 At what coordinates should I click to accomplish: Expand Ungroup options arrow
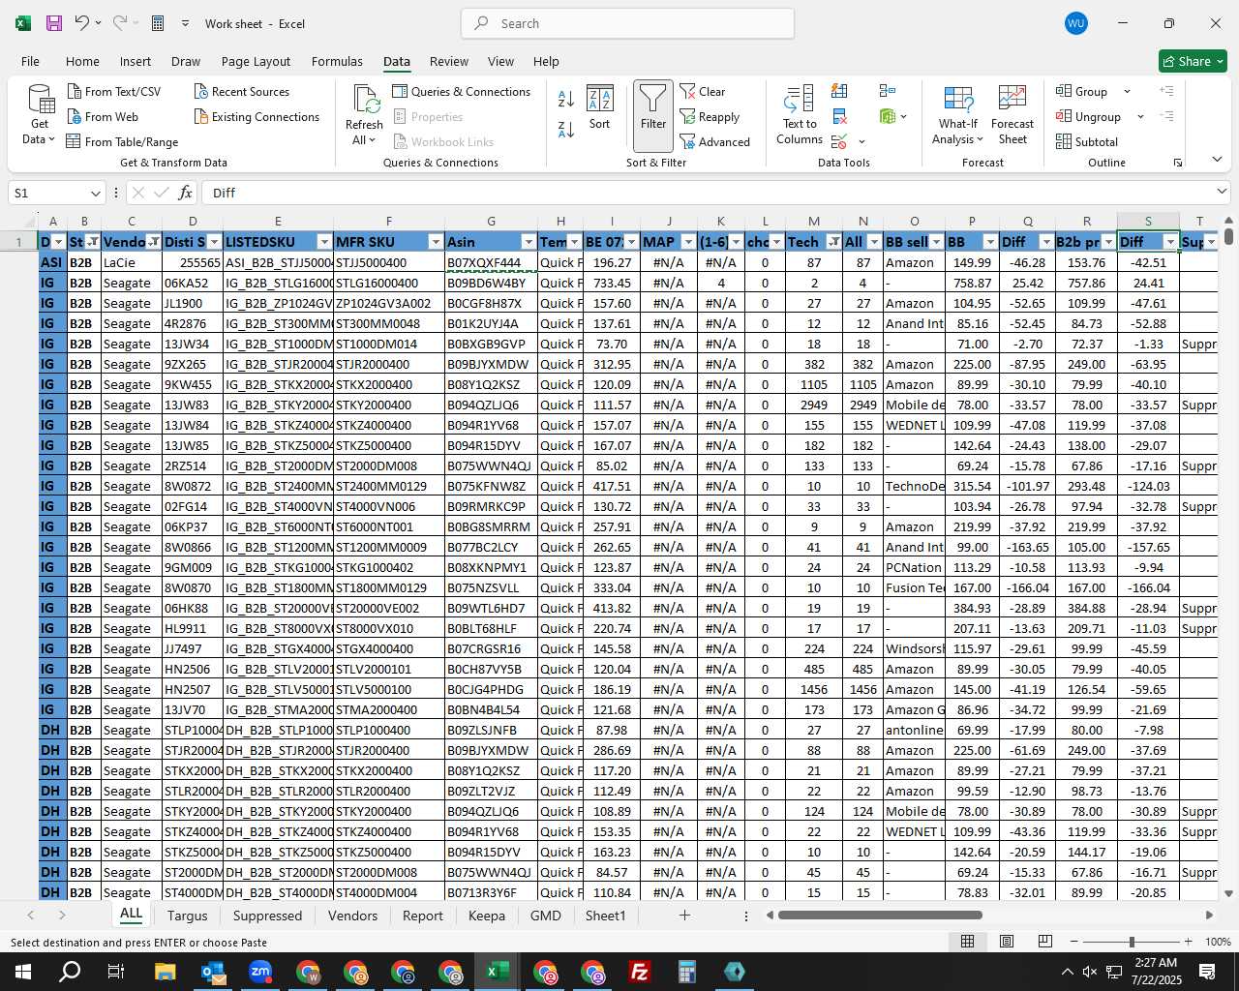click(x=1140, y=116)
